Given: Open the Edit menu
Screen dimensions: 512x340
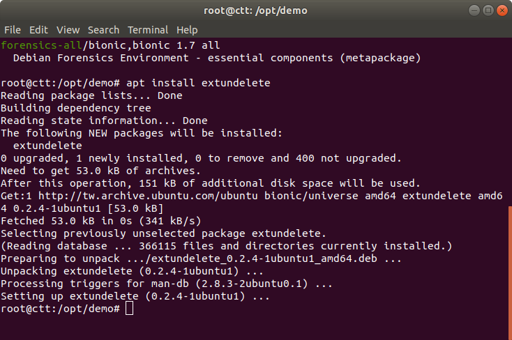Looking at the screenshot, I should [38, 30].
